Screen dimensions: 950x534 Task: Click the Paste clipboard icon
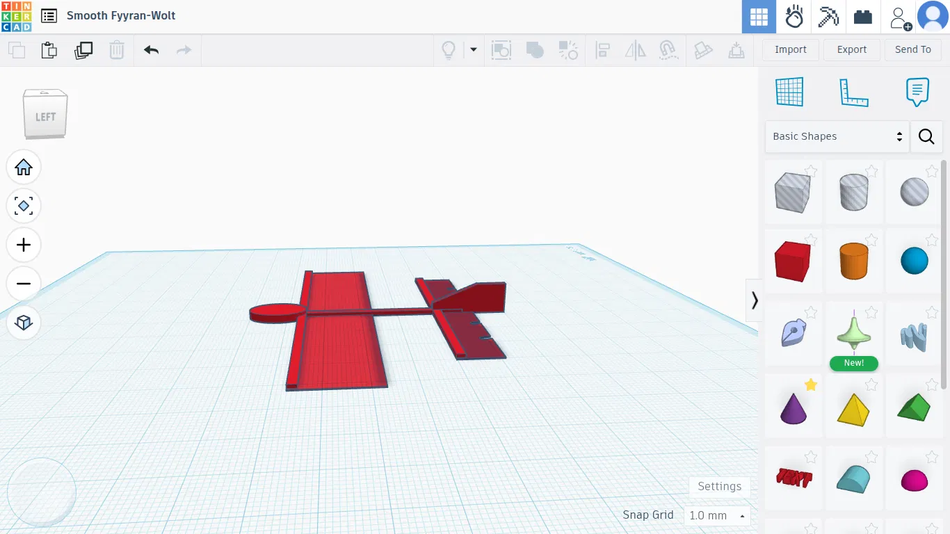pos(49,50)
